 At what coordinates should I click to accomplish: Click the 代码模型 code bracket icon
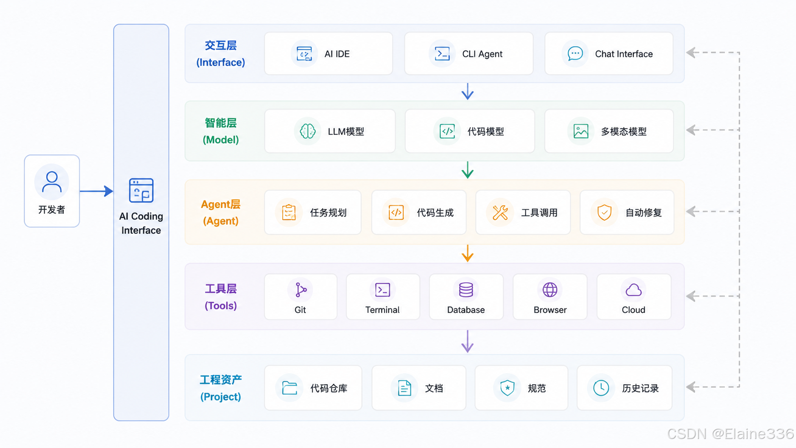[447, 131]
